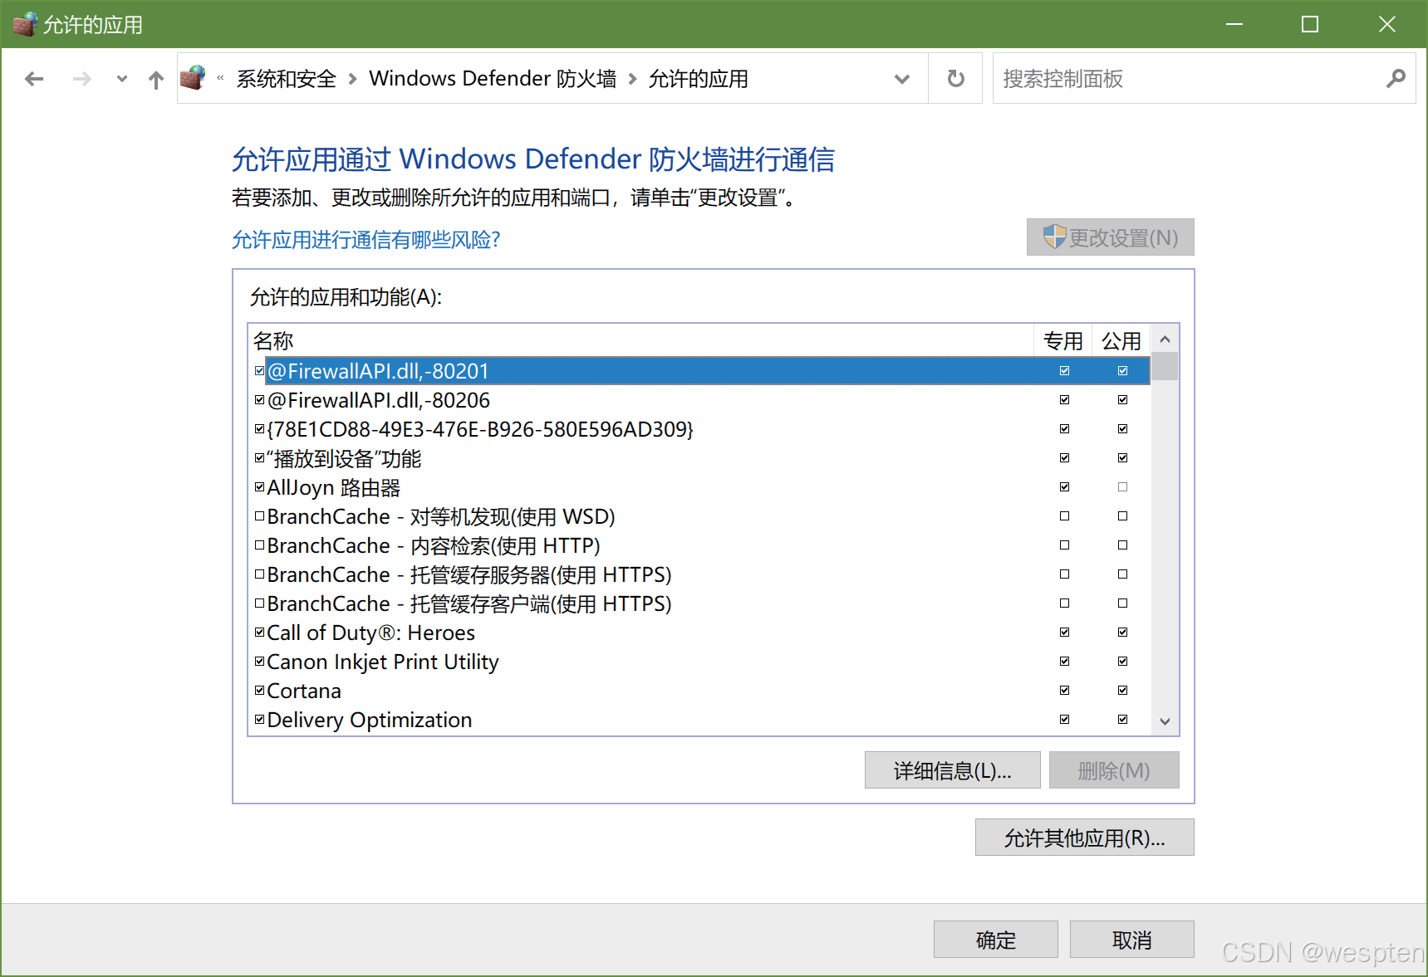Screen dimensions: 1428x977
Task: Click the title bar firewall app icon
Action: pos(25,24)
